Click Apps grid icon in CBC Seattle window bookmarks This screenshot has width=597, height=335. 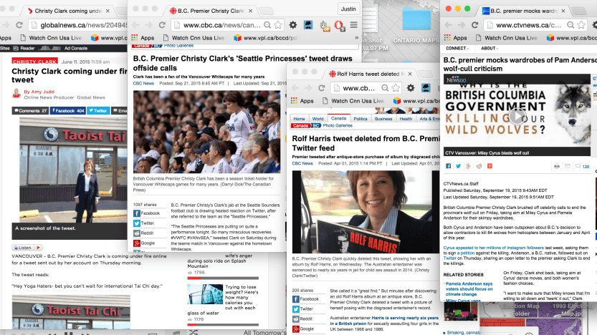pyautogui.click(x=135, y=38)
